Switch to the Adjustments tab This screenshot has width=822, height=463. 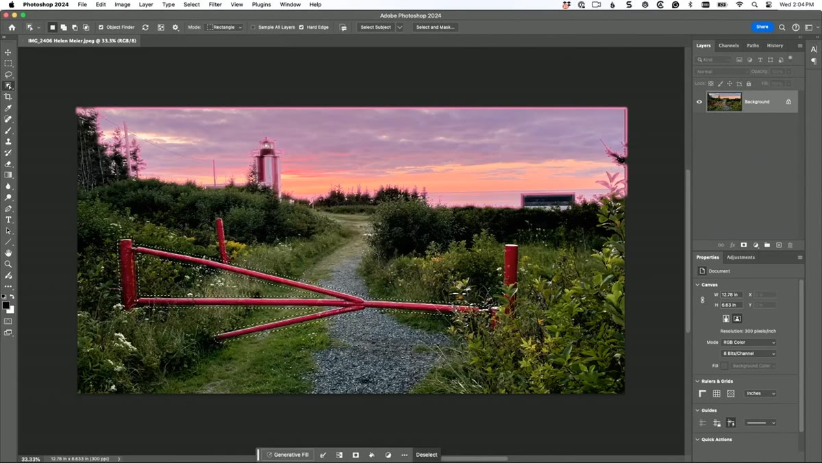pos(740,258)
